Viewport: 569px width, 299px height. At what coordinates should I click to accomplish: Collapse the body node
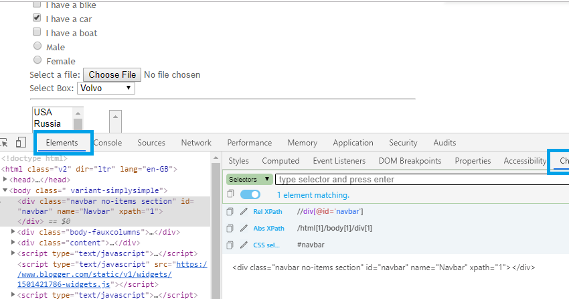click(5, 190)
